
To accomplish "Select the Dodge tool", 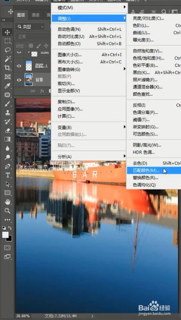I will (7, 157).
